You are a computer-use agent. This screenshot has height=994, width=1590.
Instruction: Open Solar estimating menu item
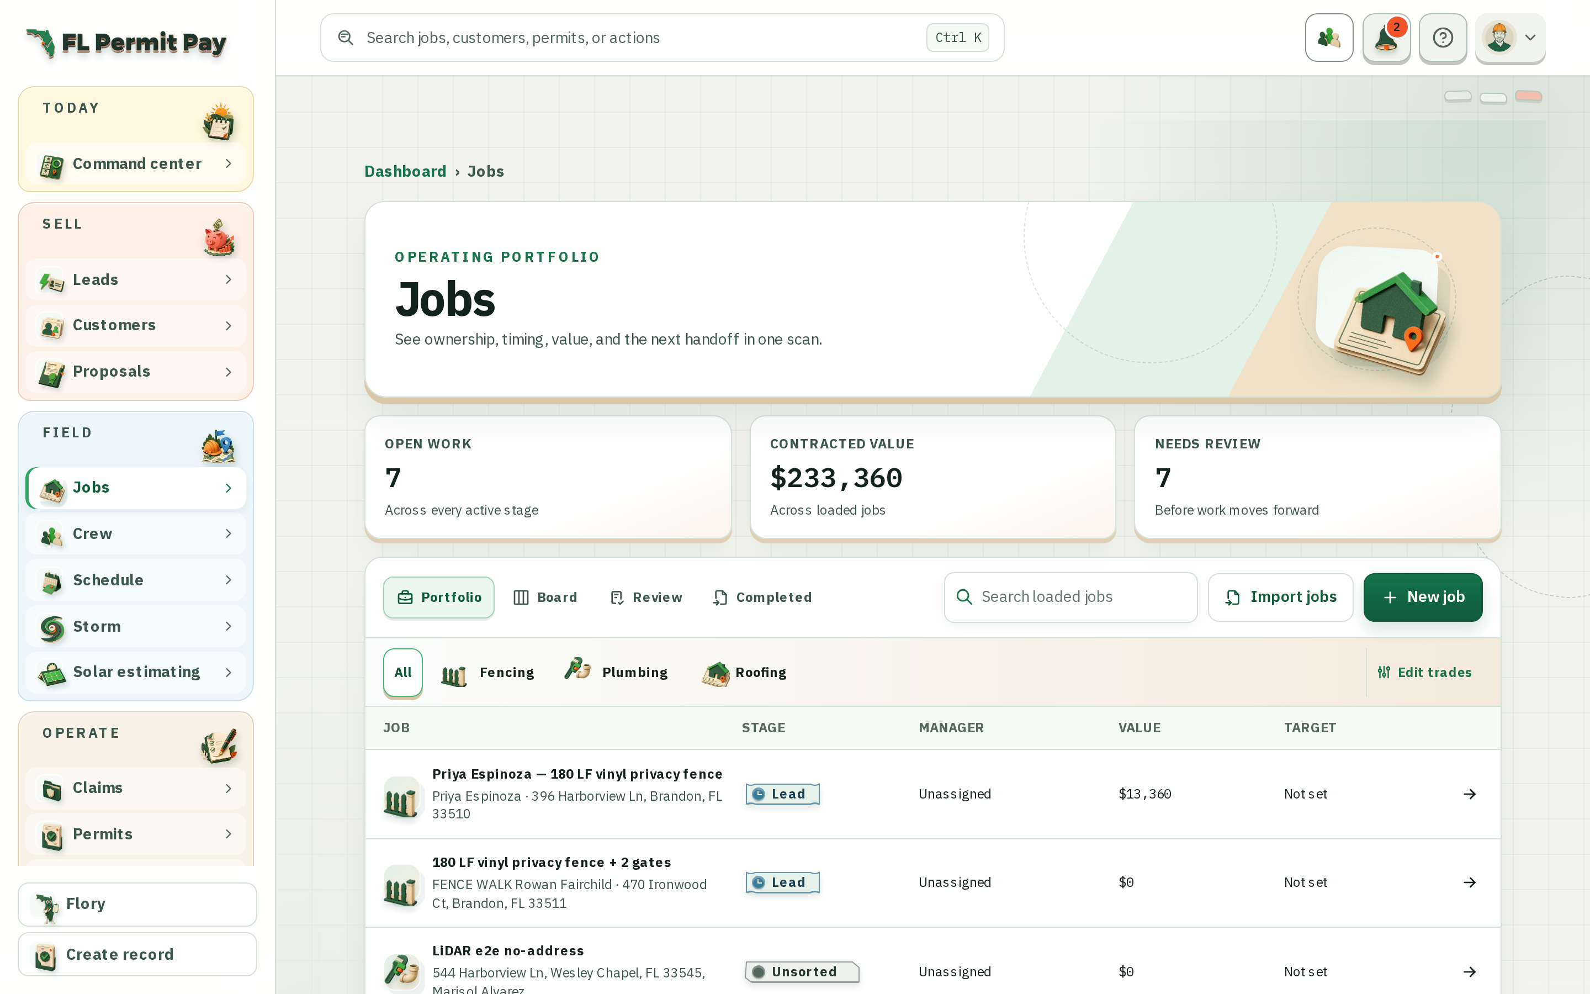[x=136, y=673]
